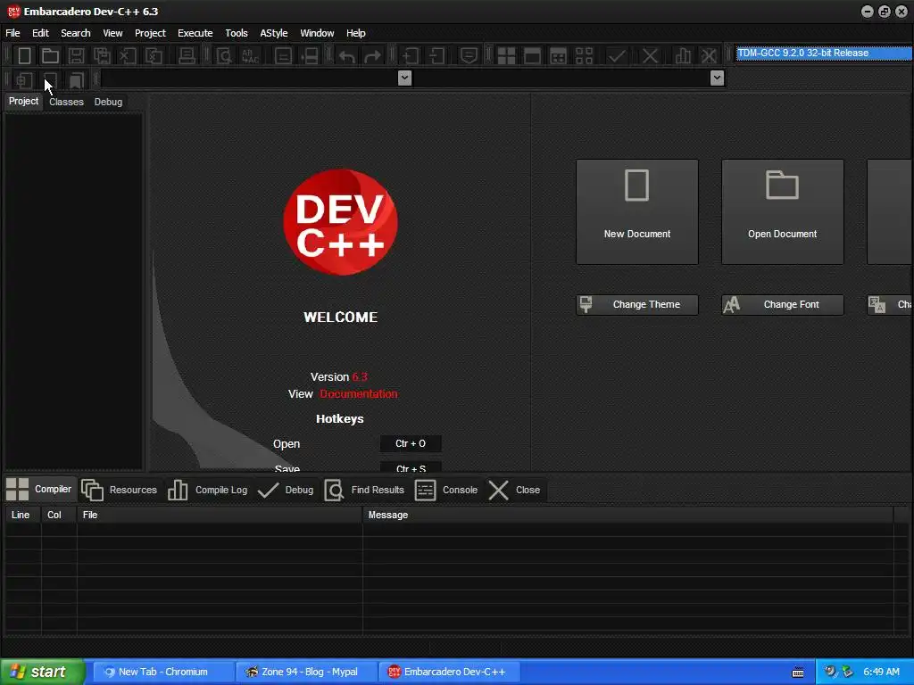Select the Console bottom panel tab

446,490
